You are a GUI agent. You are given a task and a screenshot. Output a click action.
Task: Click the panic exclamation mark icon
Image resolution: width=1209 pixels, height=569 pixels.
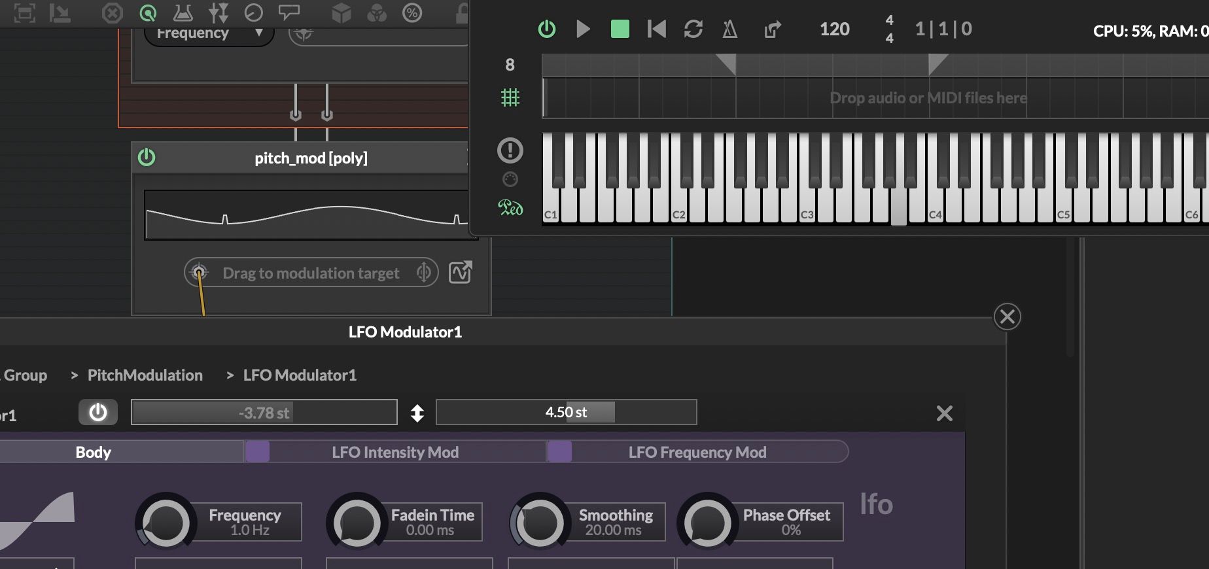[x=510, y=150]
